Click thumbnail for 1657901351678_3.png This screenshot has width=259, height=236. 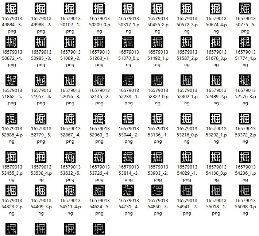pos(216,42)
